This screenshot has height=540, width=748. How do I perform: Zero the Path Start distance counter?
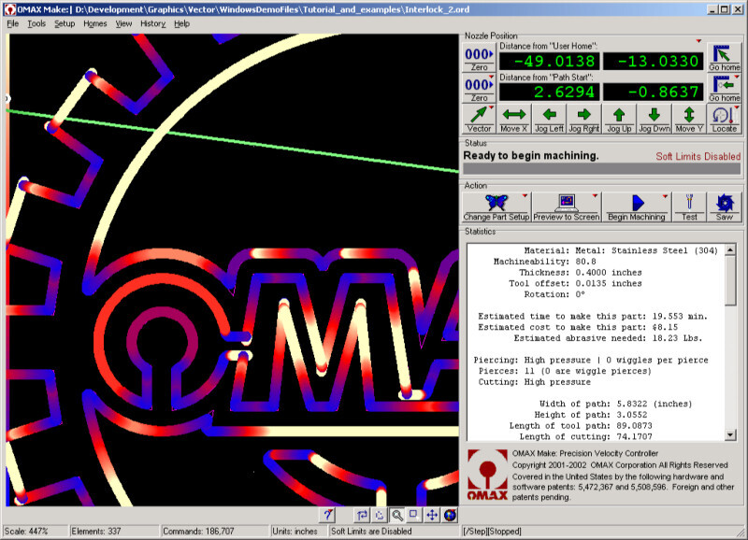[x=479, y=88]
